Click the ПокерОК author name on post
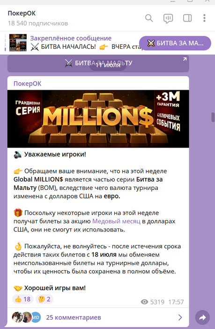215x329 pixels. coord(27,84)
